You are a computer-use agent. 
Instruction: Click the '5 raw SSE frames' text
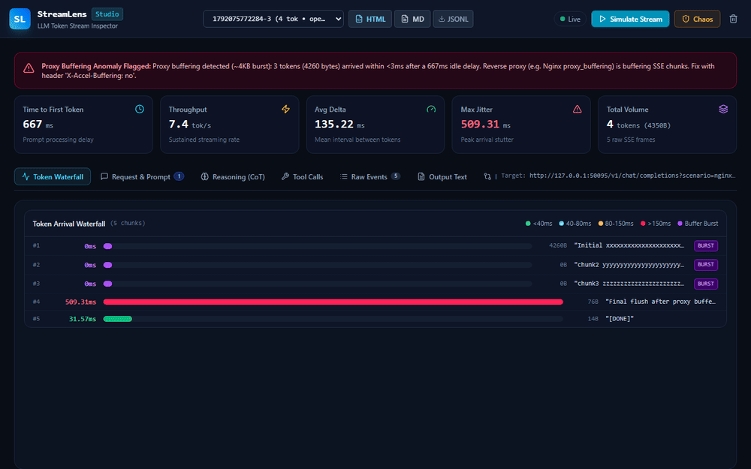point(631,140)
